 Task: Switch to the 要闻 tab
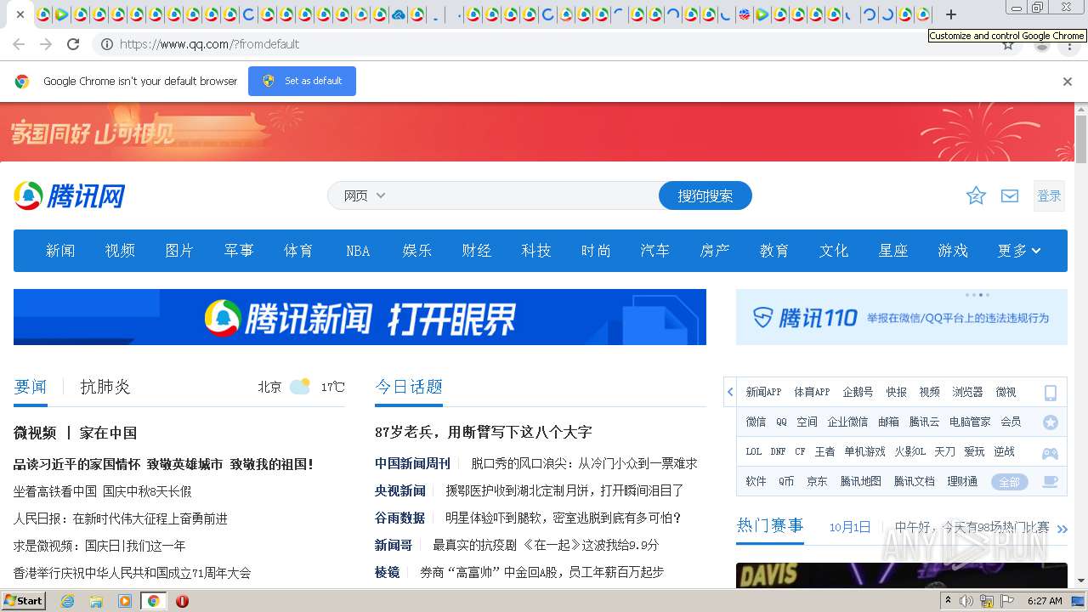tap(31, 387)
